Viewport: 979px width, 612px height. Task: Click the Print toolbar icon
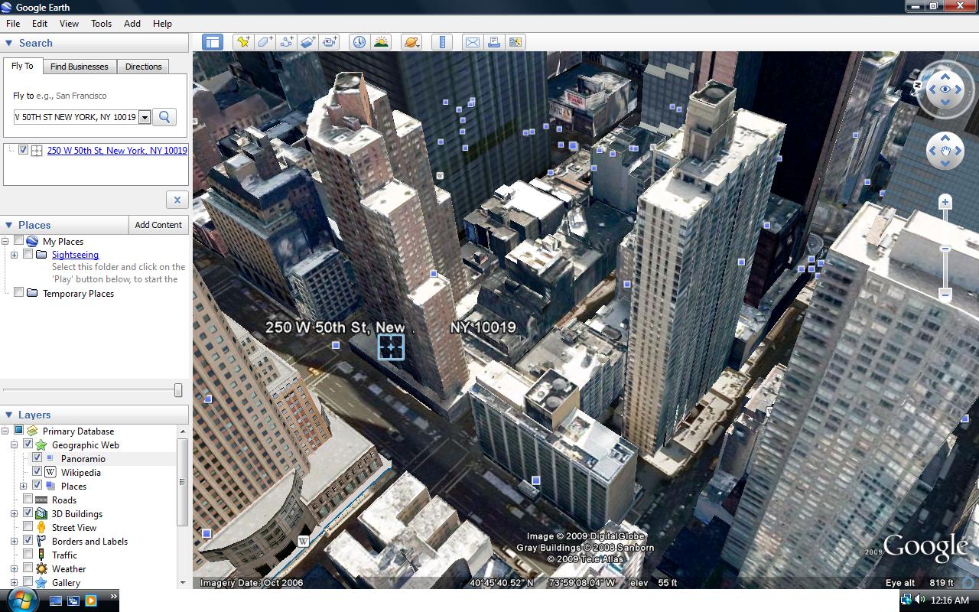click(493, 42)
